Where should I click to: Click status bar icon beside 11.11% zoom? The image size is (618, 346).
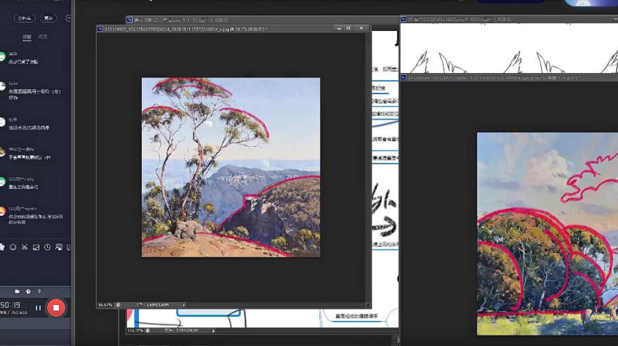coord(148,330)
